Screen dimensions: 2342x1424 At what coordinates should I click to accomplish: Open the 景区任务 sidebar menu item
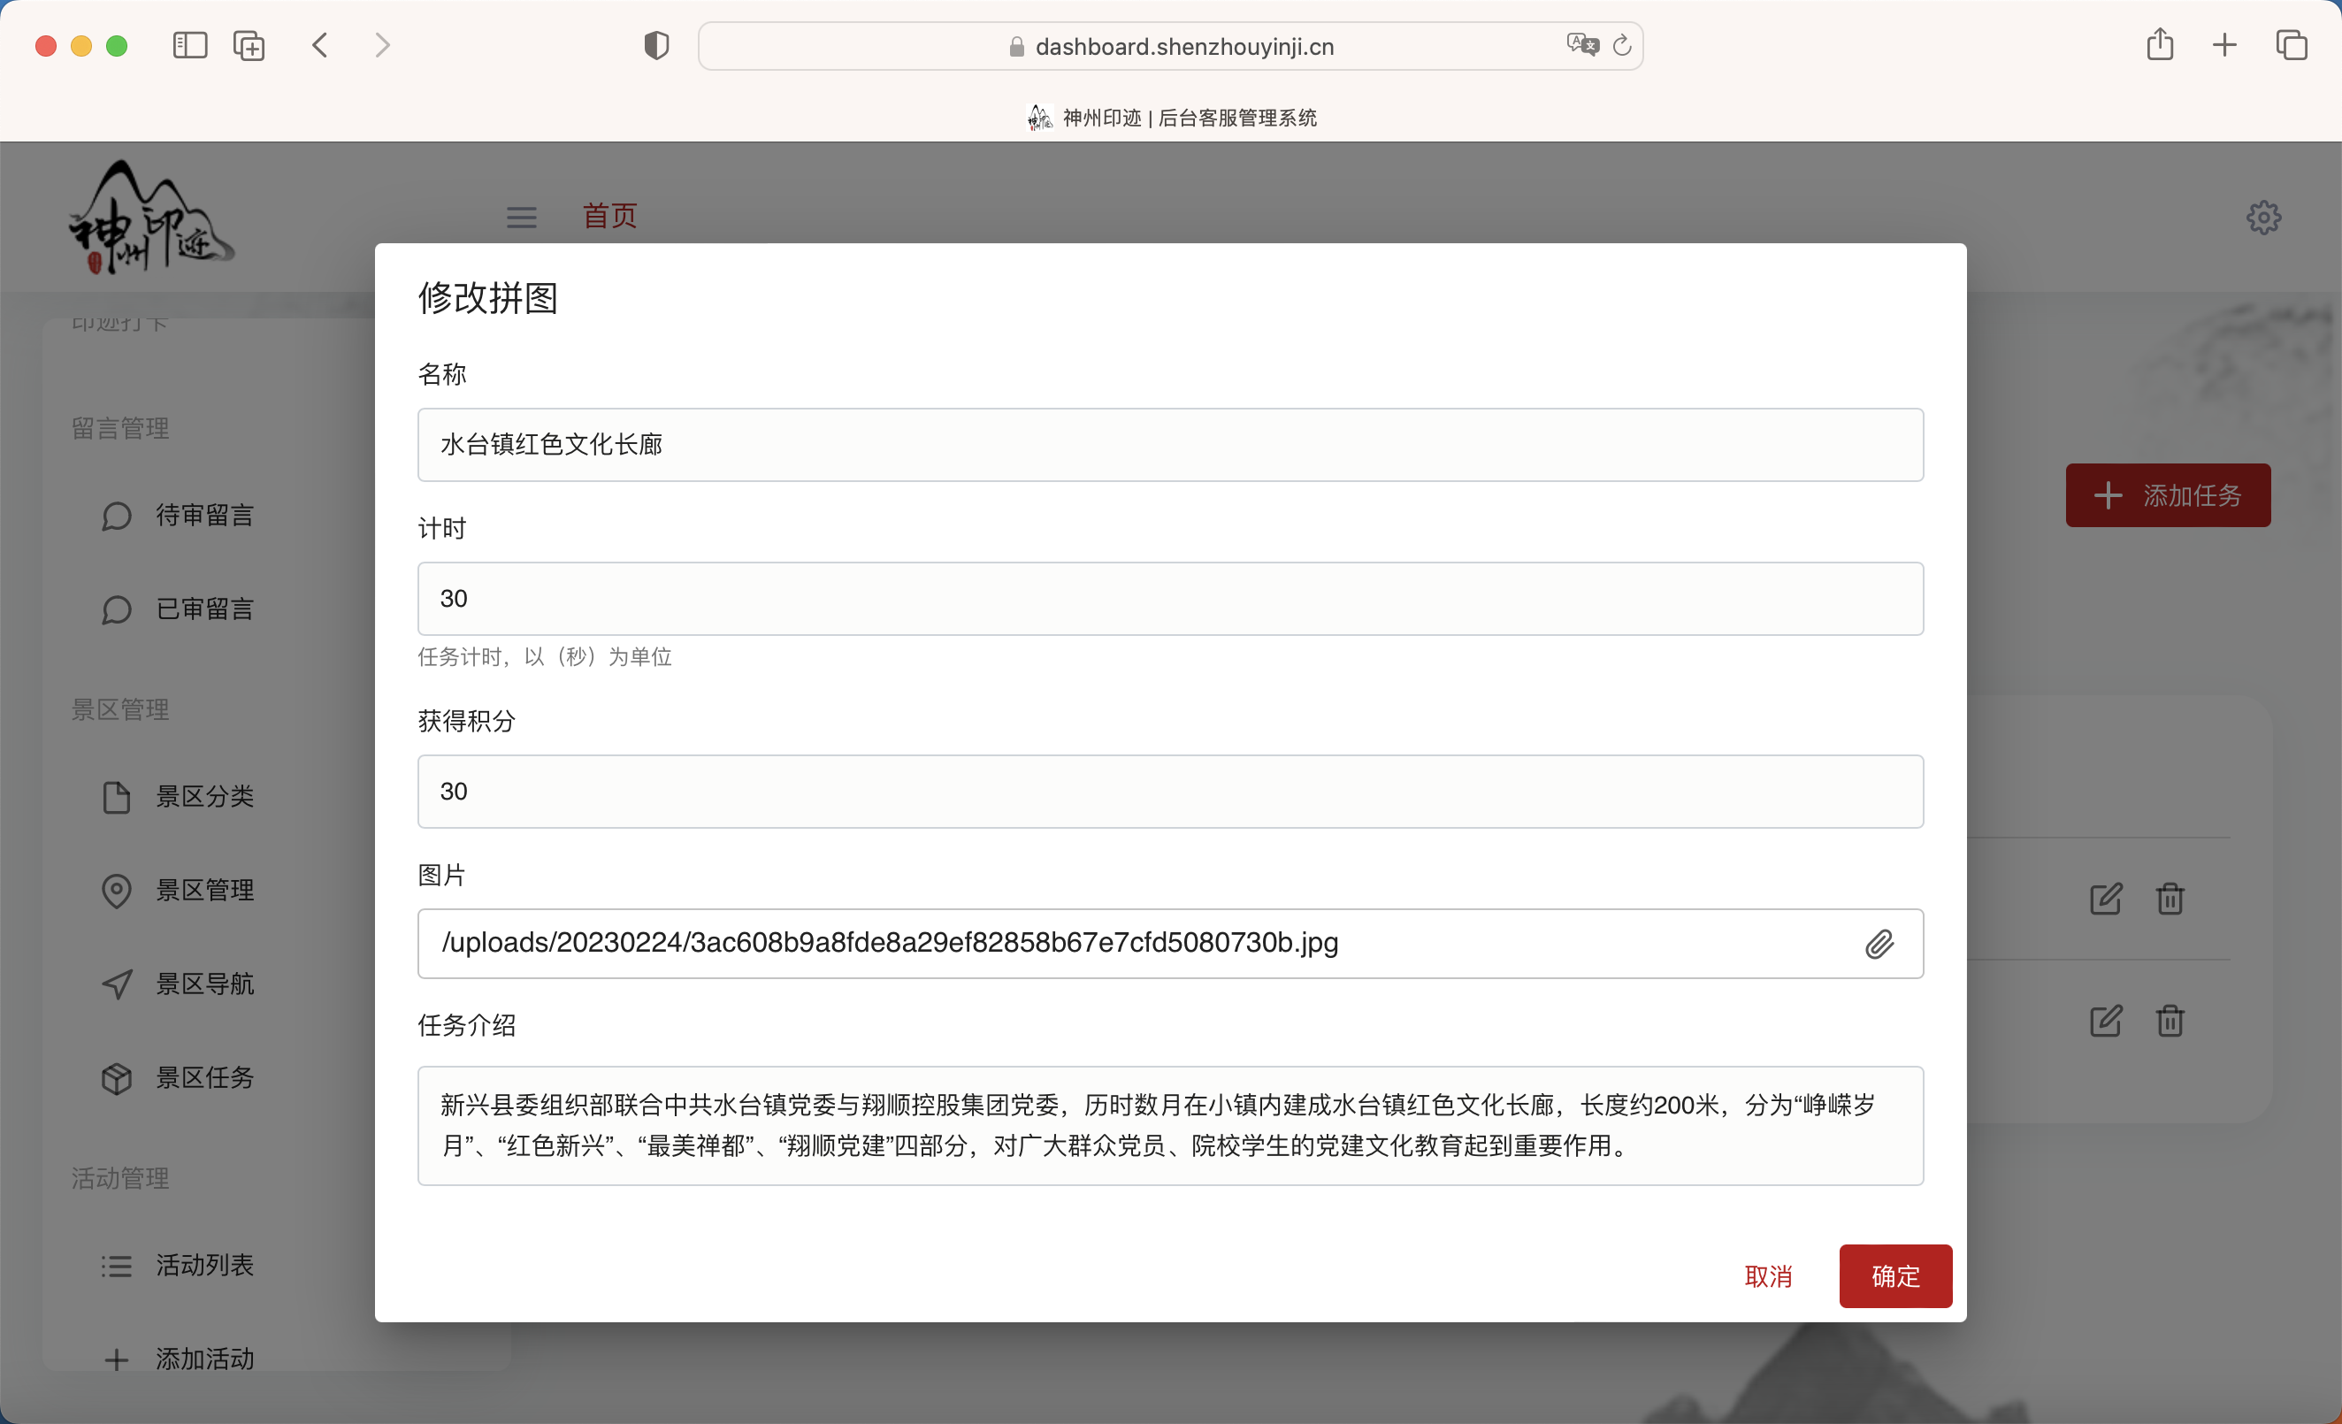(x=204, y=1078)
